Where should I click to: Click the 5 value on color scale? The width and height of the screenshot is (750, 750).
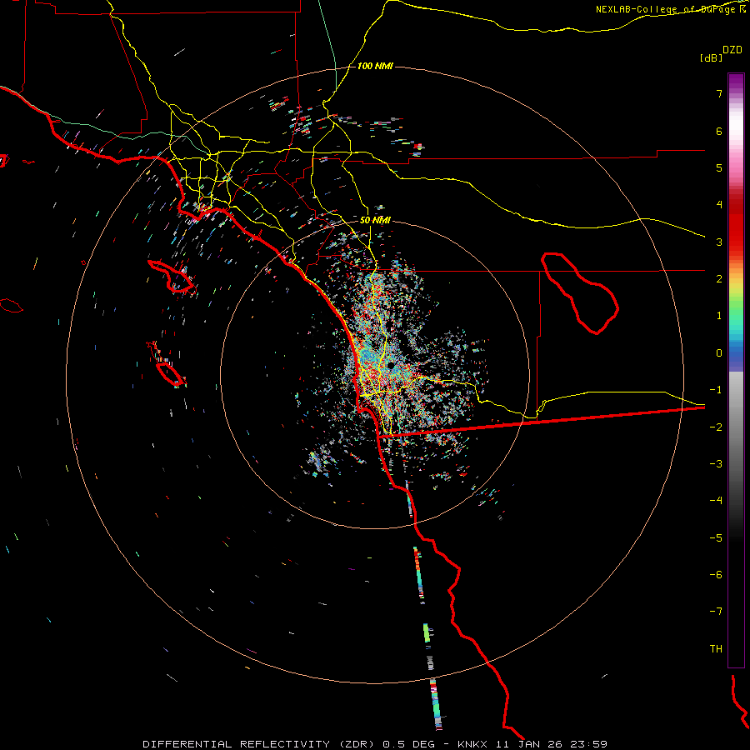[x=719, y=167]
